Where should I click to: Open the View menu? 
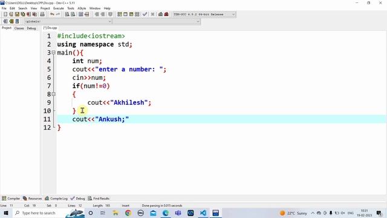tap(34, 8)
